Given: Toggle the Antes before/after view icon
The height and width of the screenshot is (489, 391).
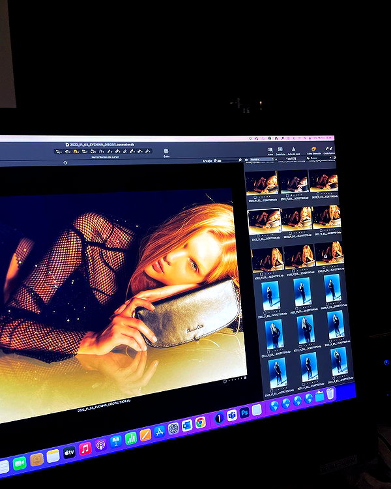Looking at the screenshot, I should 270,150.
